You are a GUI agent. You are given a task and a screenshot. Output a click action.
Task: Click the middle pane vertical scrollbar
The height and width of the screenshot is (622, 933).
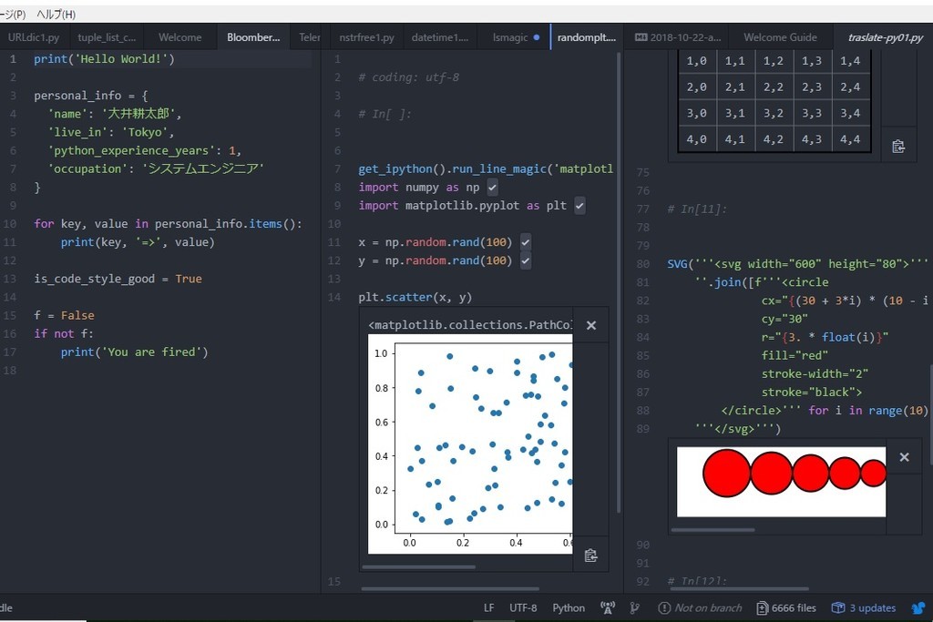coord(619,282)
